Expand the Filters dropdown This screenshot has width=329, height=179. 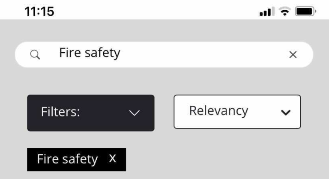click(90, 113)
